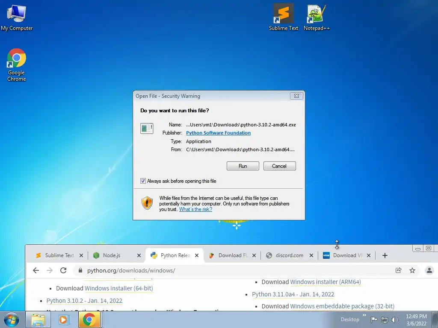Open the Chrome profile avatar
This screenshot has height=328, width=438.
tap(429, 270)
